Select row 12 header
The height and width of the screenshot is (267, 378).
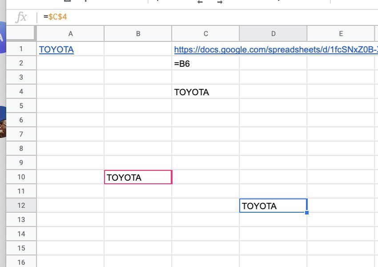pyautogui.click(x=21, y=206)
